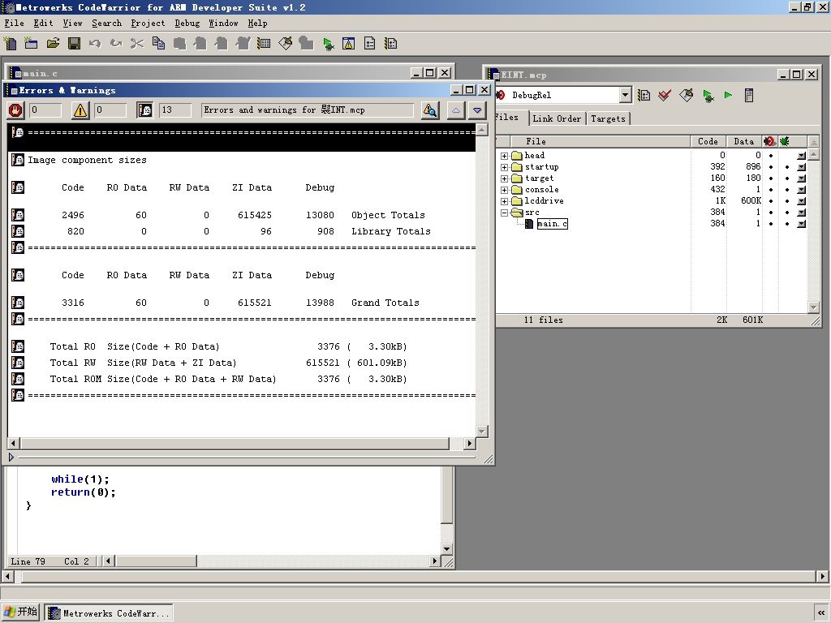Click the target column header icon
Screen dimensions: 831x623
[x=769, y=141]
